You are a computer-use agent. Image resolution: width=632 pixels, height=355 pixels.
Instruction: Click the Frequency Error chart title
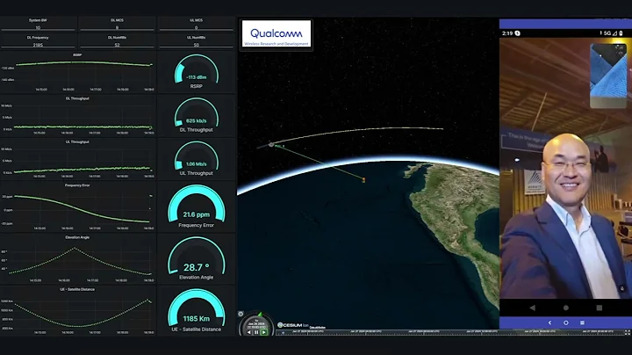(x=77, y=185)
